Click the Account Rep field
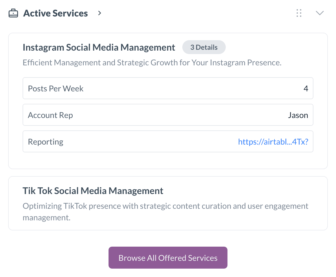Image resolution: width=336 pixels, height=277 pixels. (x=168, y=115)
